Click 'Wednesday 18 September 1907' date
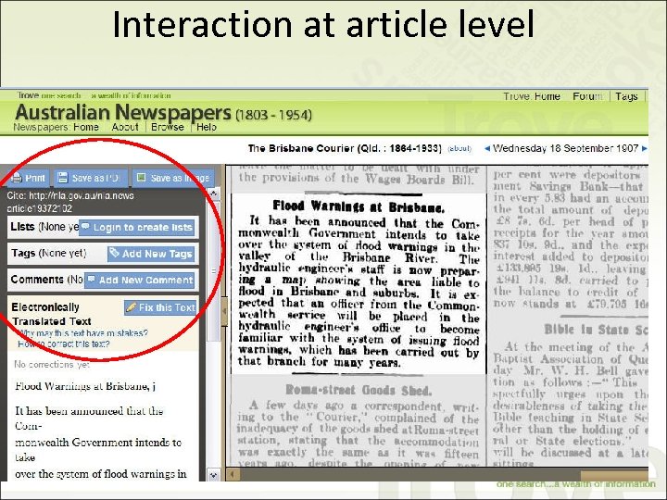The height and width of the screenshot is (500, 667). pyautogui.click(x=565, y=148)
